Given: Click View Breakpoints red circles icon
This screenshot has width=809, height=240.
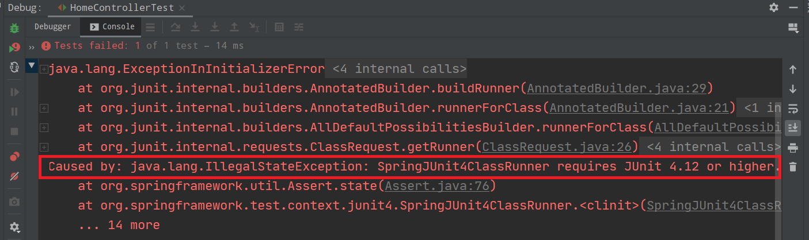Looking at the screenshot, I should [x=15, y=157].
